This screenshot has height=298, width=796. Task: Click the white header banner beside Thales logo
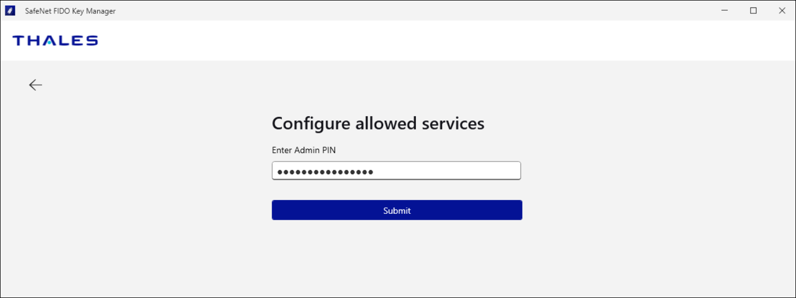(x=427, y=41)
